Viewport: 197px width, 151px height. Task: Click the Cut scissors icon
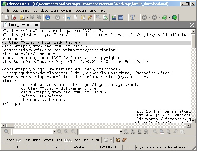pos(69,18)
